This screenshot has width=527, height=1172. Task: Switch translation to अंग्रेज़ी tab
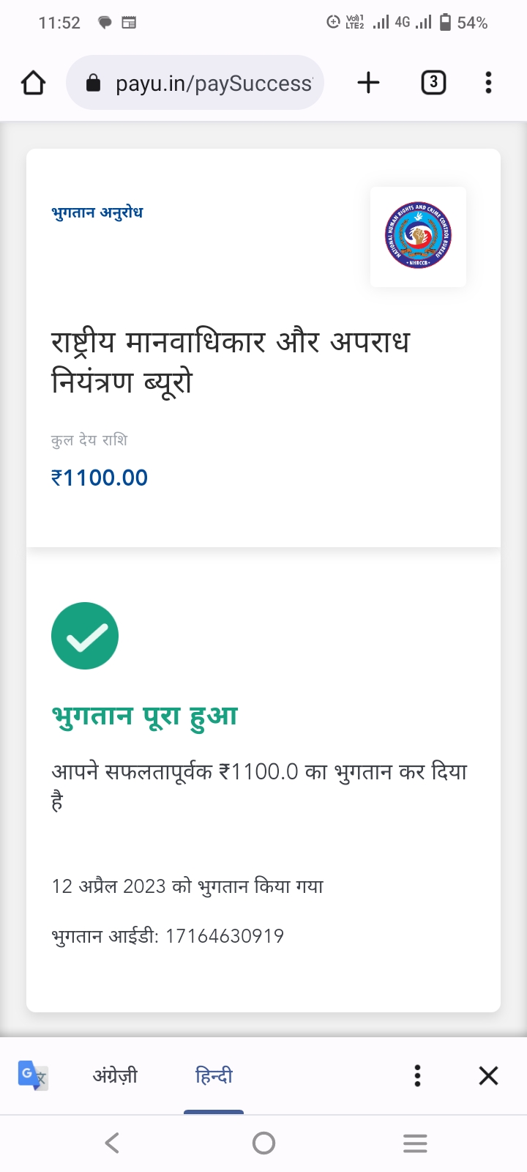pyautogui.click(x=115, y=1075)
